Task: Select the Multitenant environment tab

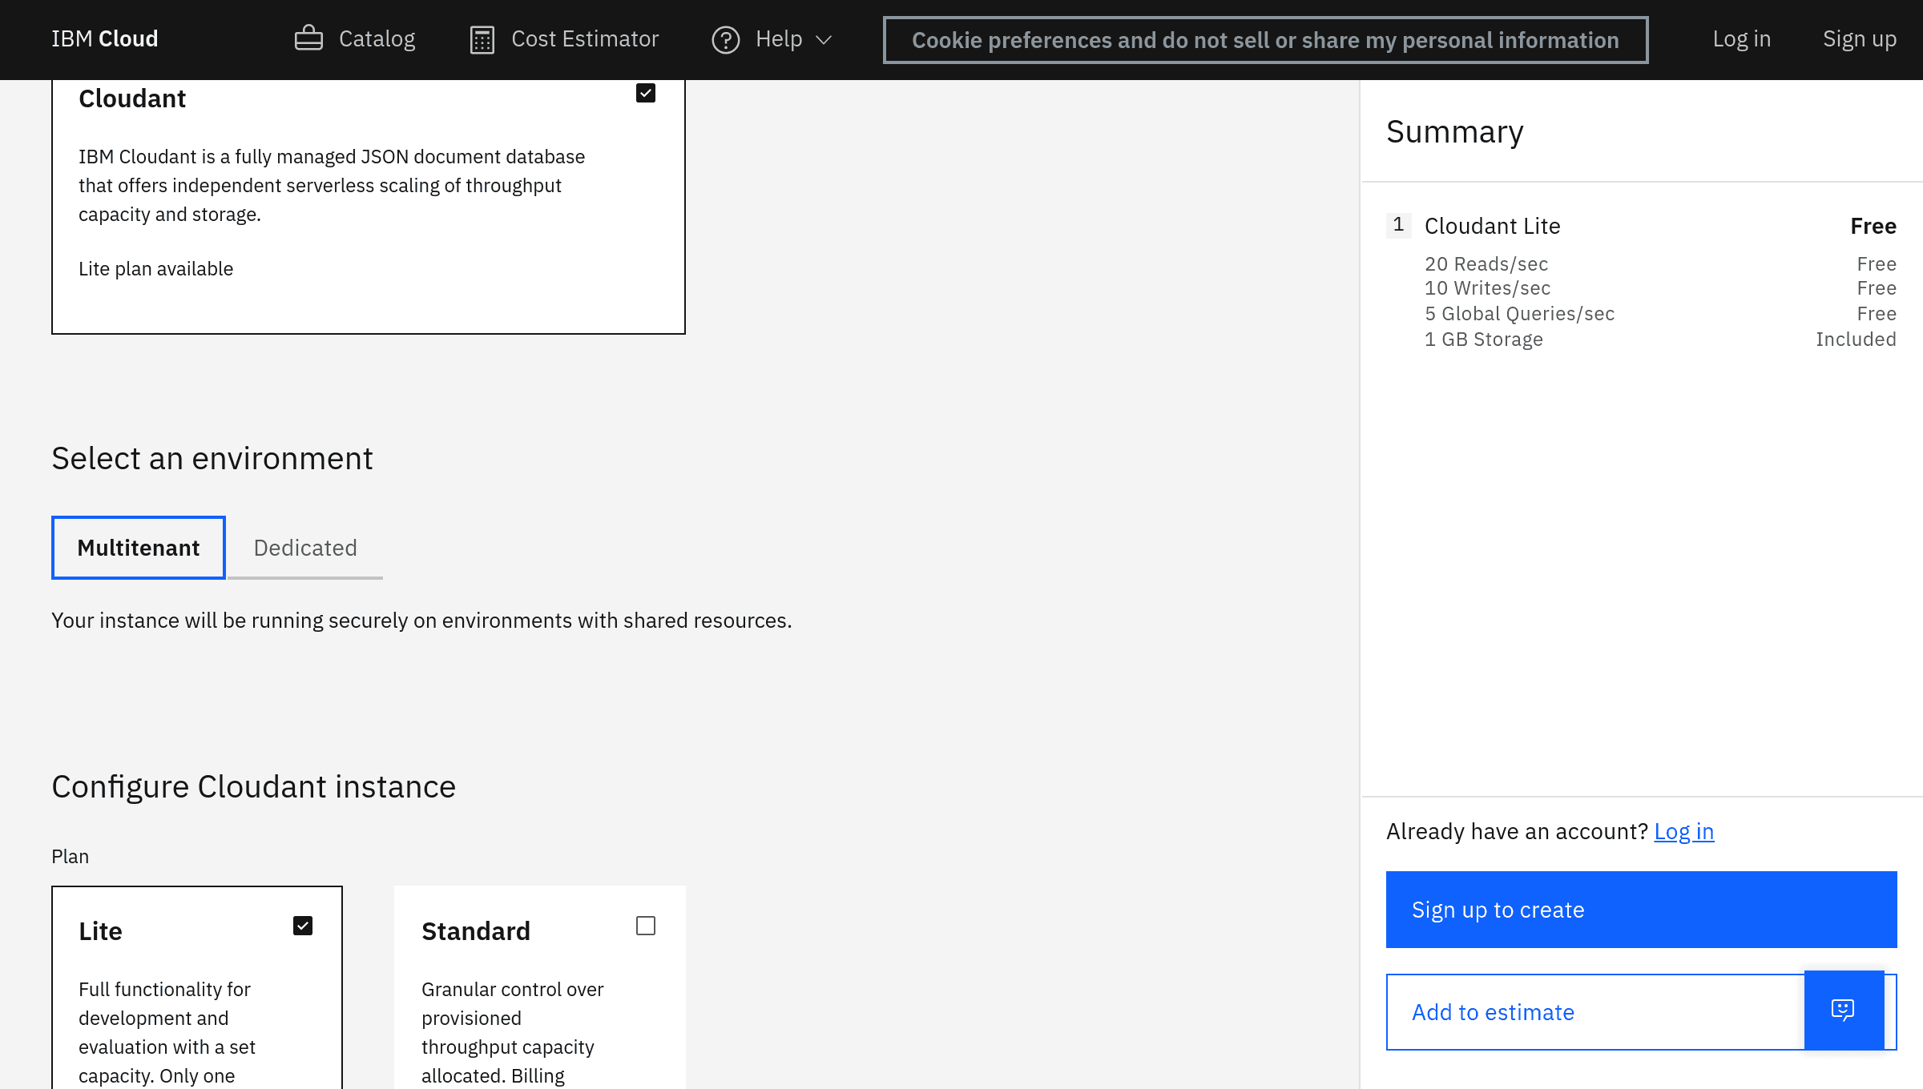Action: tap(138, 548)
